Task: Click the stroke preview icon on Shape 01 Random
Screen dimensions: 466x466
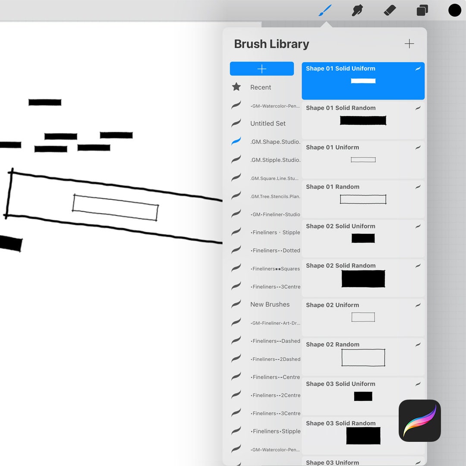Action: 418,187
